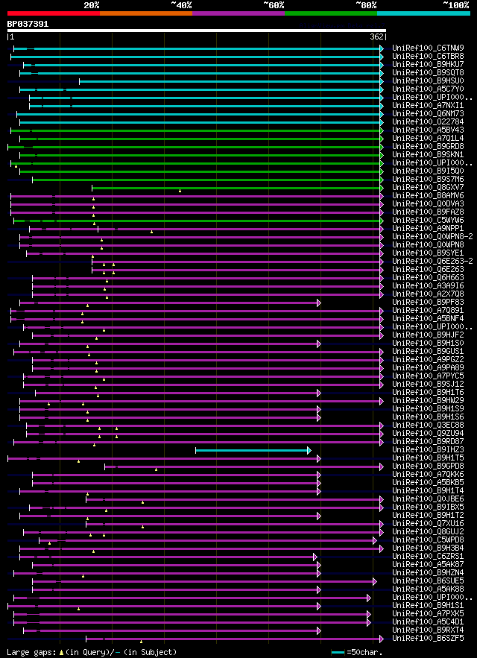Screen dimensions: 477x658
Task: Select the UniRef100_Q3EC88 hit name
Action: point(428,425)
